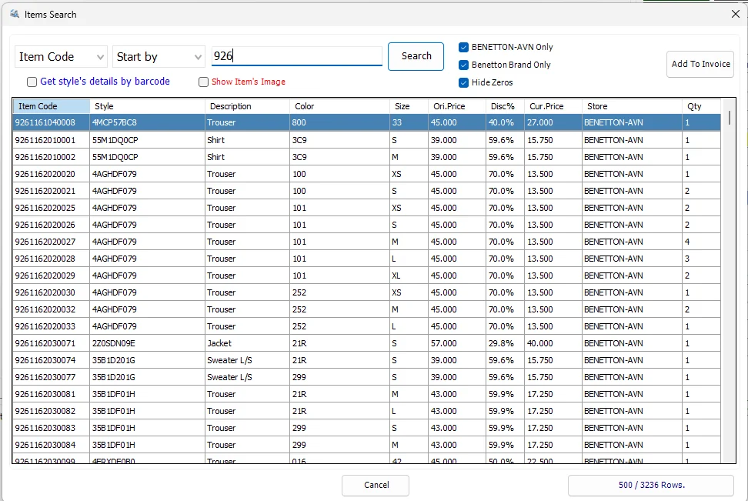This screenshot has width=748, height=501.
Task: Click size 33 cell in the first row
Action: point(409,122)
